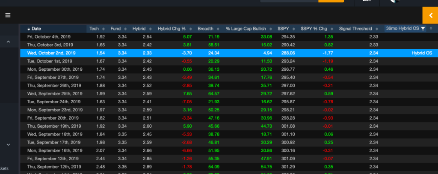Select row Mon, September 30th, 2019
The width and height of the screenshot is (438, 174).
(229, 69)
